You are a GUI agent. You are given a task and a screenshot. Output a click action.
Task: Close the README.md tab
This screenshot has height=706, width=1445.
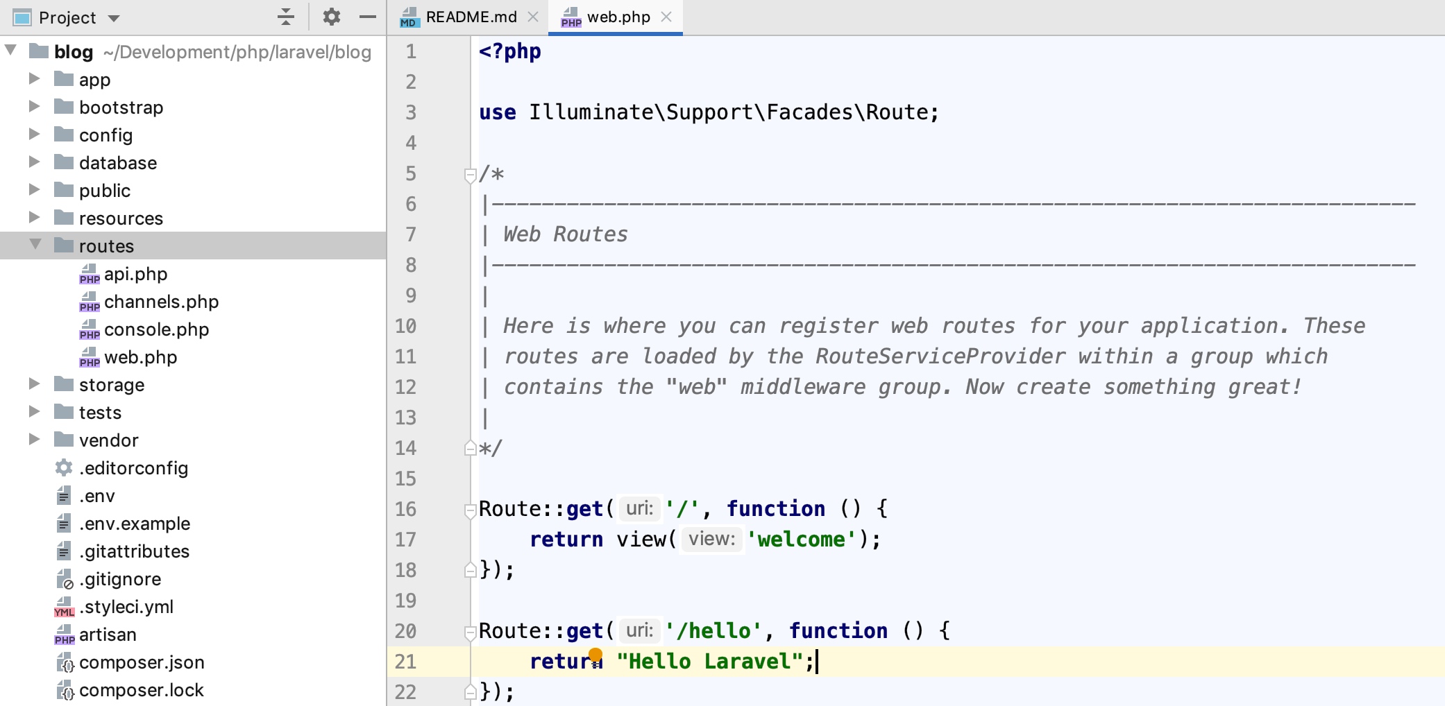tap(533, 17)
